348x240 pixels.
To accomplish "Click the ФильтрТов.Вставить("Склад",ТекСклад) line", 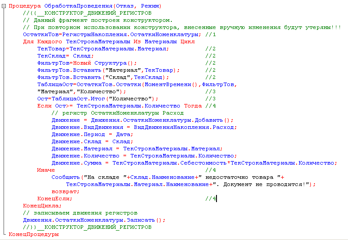I will (x=103, y=77).
